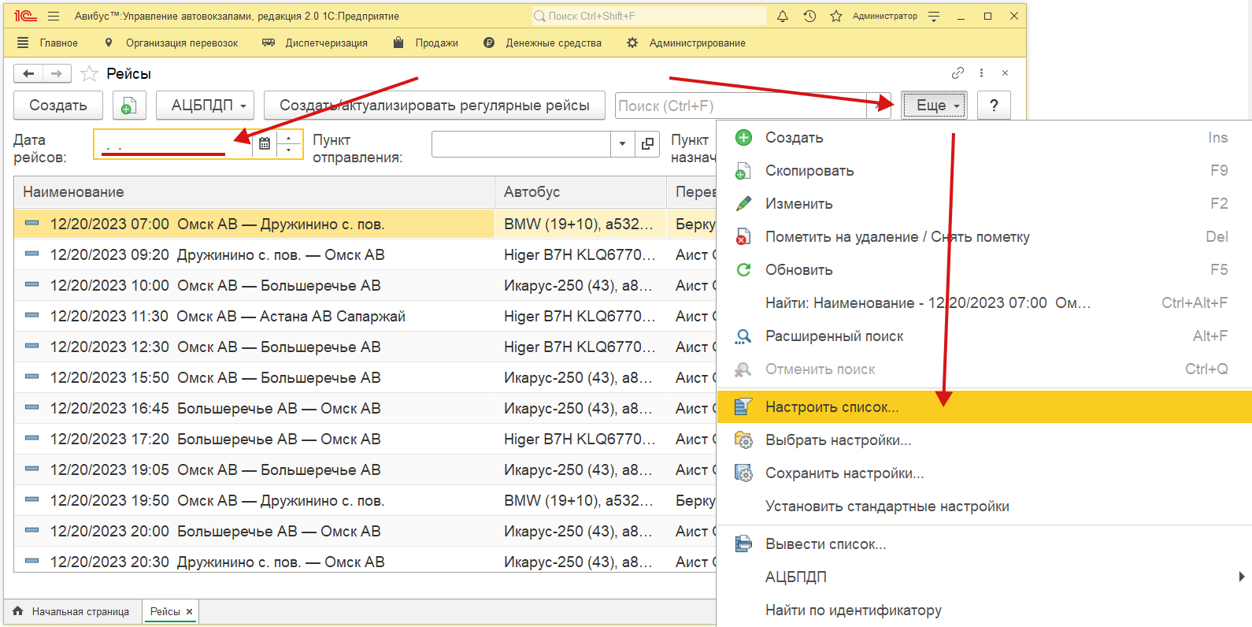Screen dimensions: 1252x627
Task: Click the copy link icon
Action: point(958,73)
